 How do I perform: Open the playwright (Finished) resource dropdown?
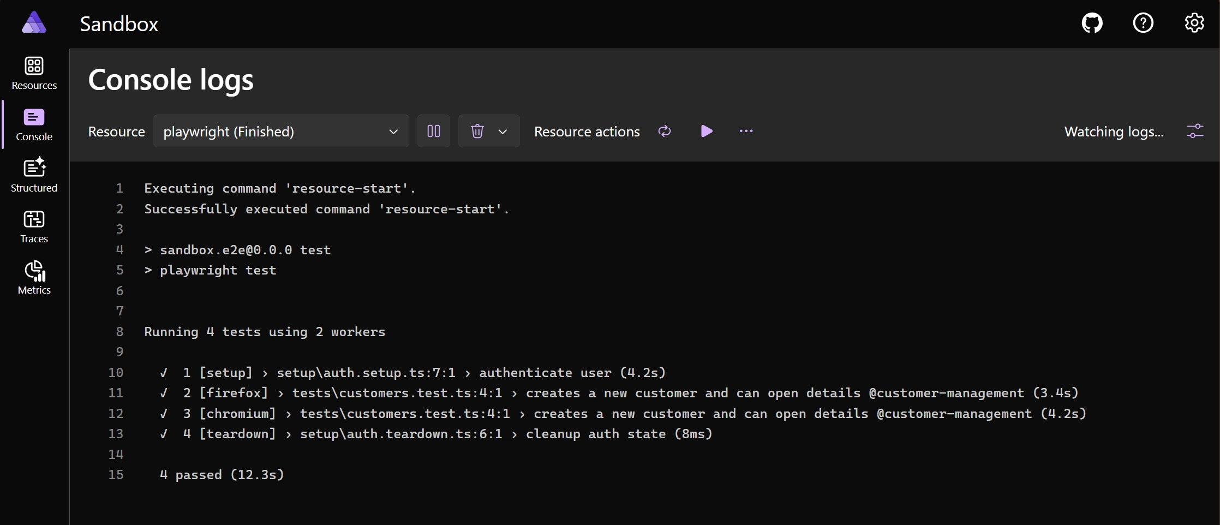pos(281,131)
